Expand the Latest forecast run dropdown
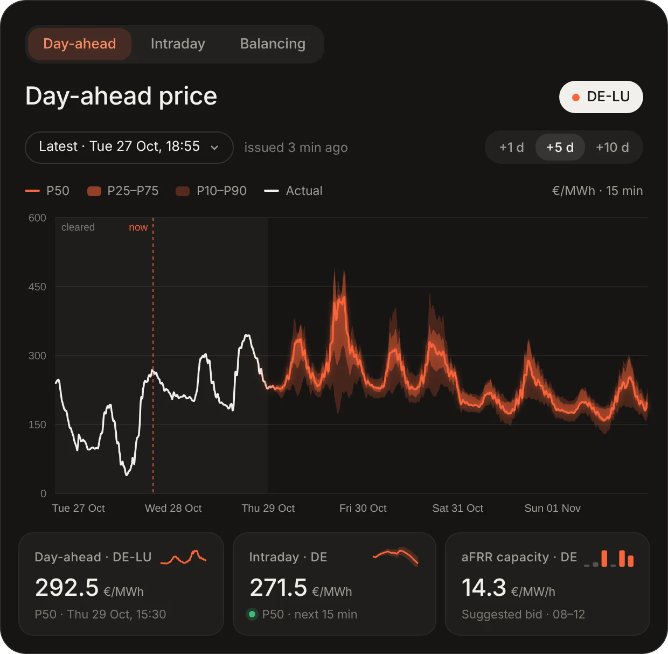The image size is (668, 654). pyautogui.click(x=129, y=147)
